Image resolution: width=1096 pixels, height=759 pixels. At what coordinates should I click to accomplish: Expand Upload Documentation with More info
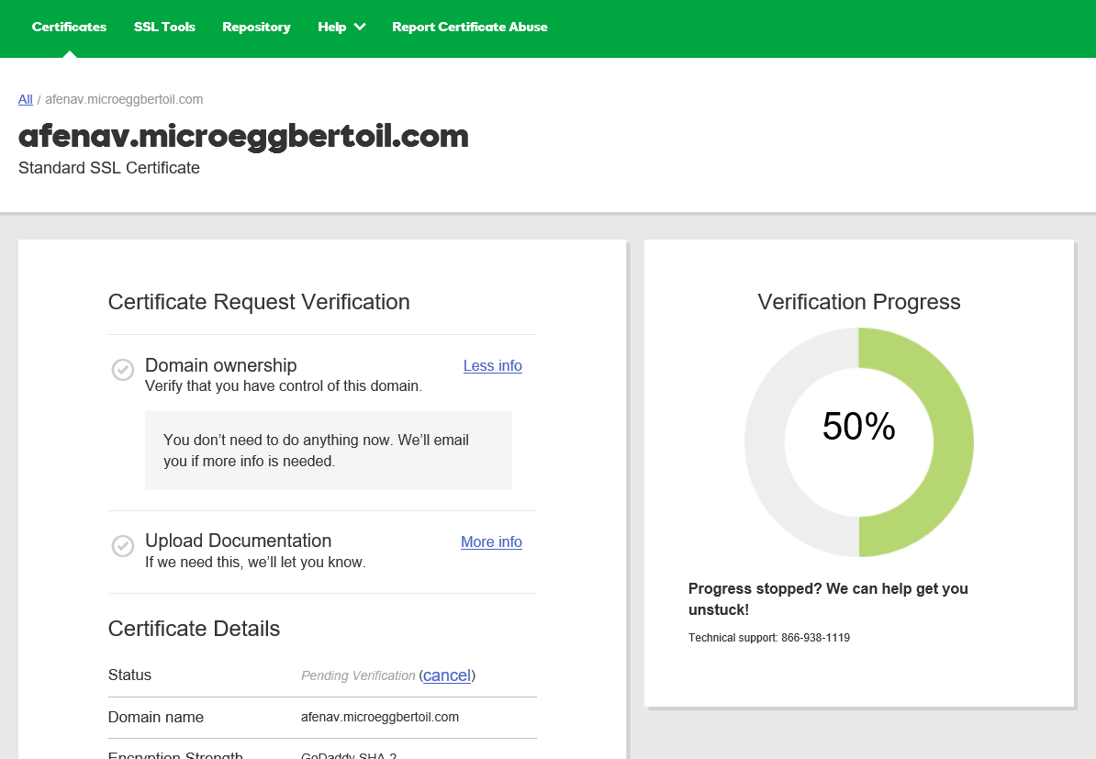(x=491, y=542)
